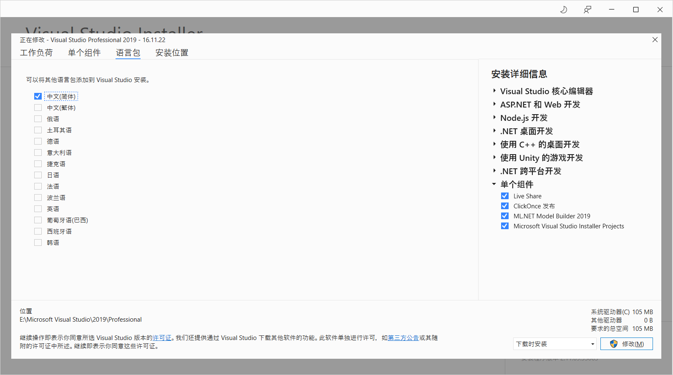This screenshot has height=375, width=673.
Task: Check the 英语 language pack
Action: pos(38,209)
